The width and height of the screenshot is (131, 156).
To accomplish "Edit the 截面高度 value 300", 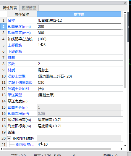I will coord(79,33).
